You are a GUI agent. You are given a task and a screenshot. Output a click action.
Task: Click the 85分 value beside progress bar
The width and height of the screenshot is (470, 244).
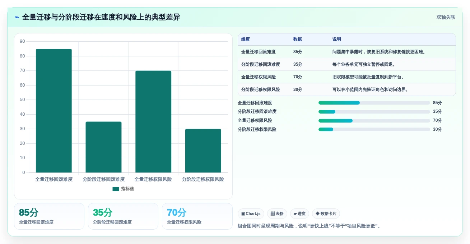(x=437, y=103)
